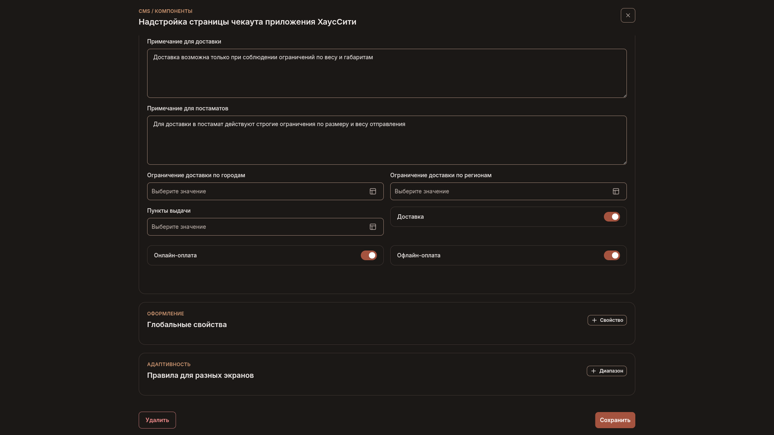
Task: Click the Пункты выдачи field label
Action: point(169,211)
